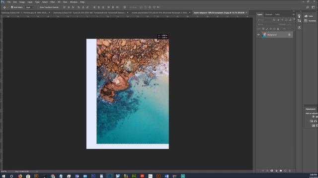Toggle the pixel layer filter icon
The image size is (318, 178).
pyautogui.click(x=274, y=20)
